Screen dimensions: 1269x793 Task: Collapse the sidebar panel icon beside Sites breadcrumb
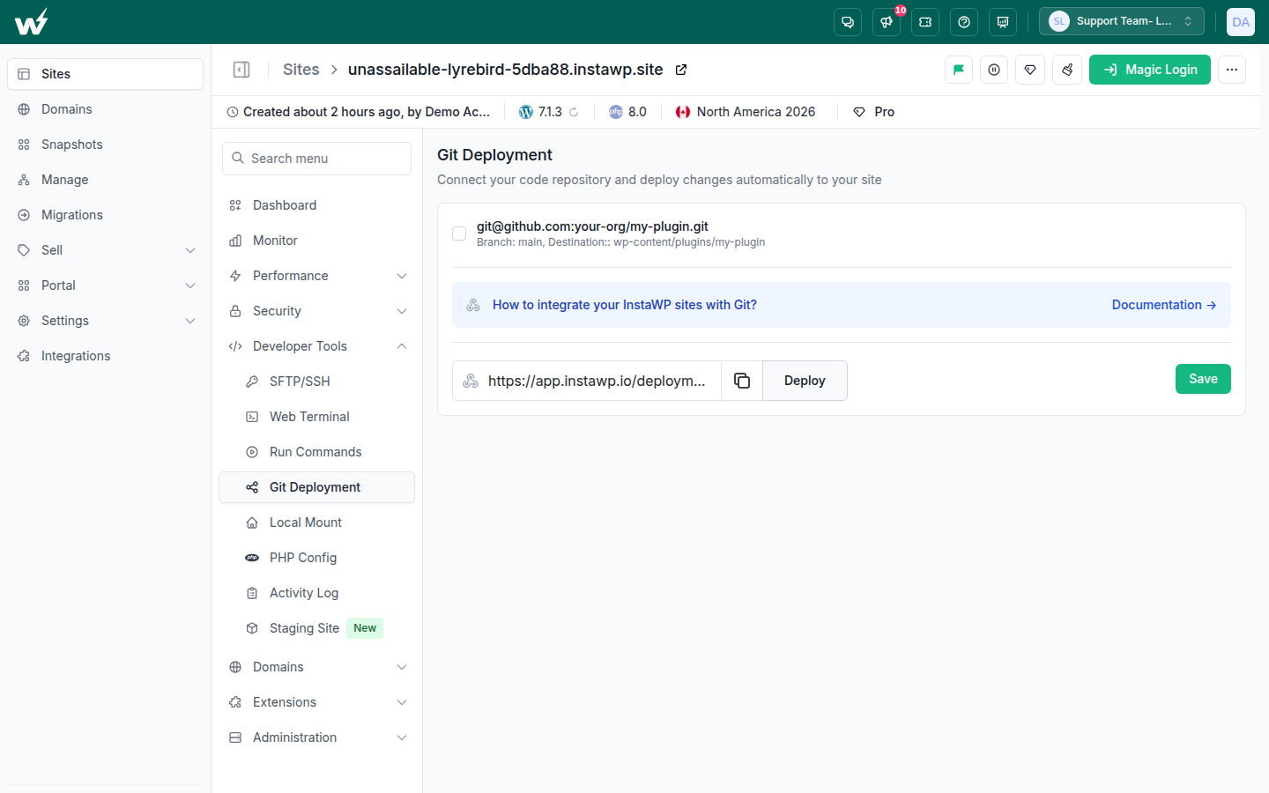pos(241,70)
